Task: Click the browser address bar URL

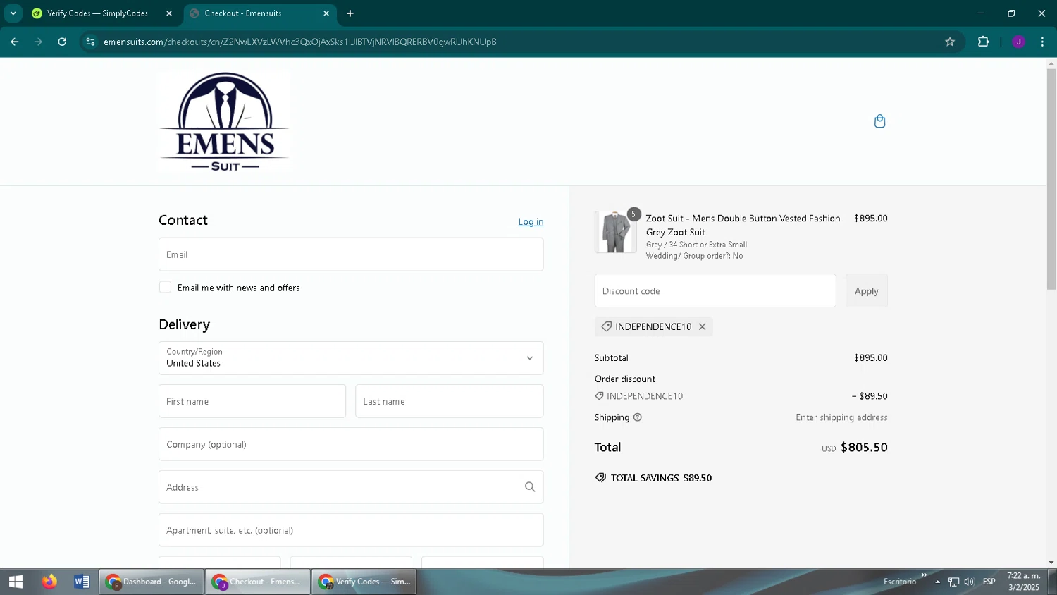Action: tap(300, 42)
